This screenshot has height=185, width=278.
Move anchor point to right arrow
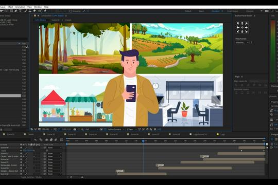[x=246, y=27]
